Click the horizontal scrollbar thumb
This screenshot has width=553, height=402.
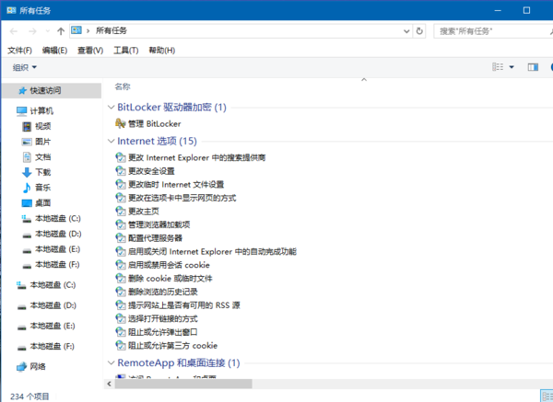coord(183,384)
